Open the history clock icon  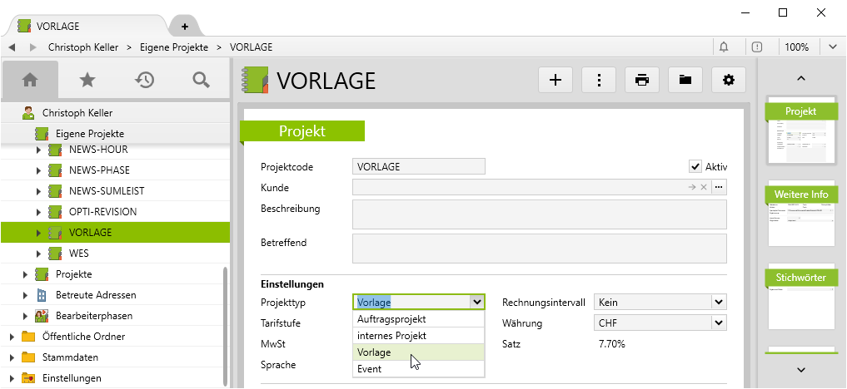click(x=144, y=80)
